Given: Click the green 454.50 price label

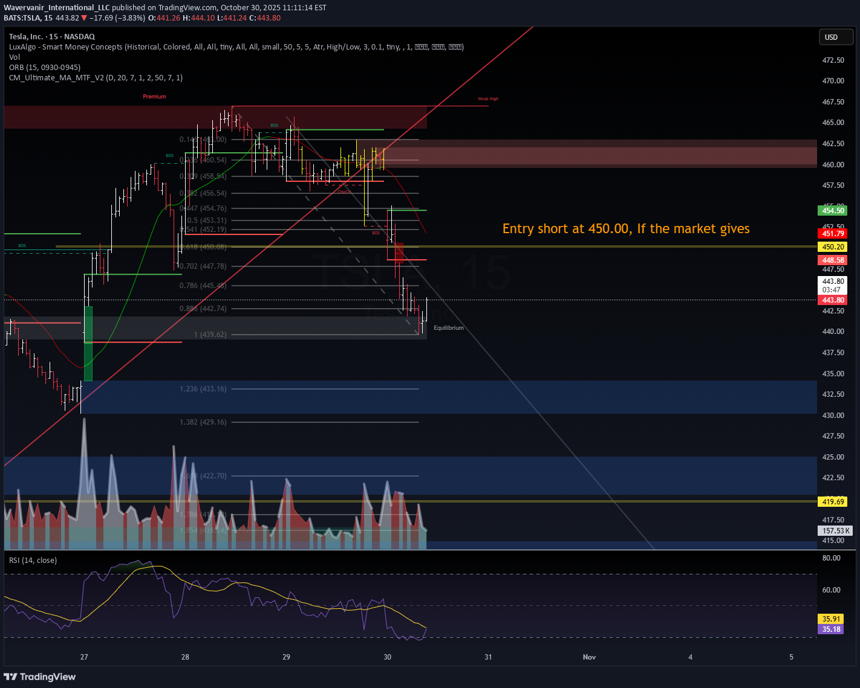Looking at the screenshot, I should click(x=832, y=211).
